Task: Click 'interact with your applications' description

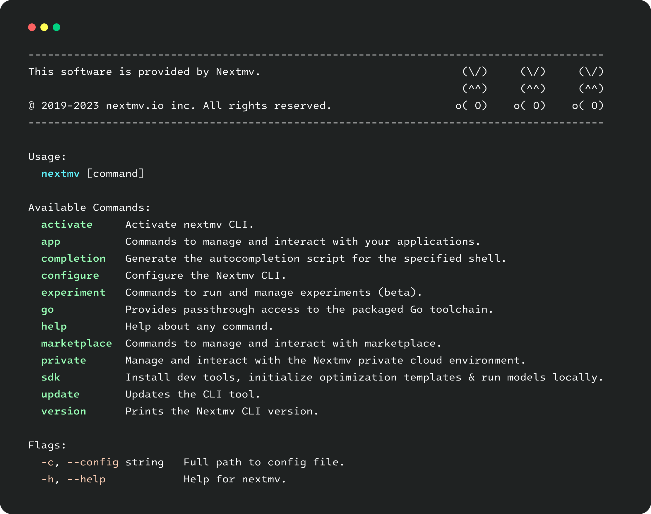Action: 303,242
